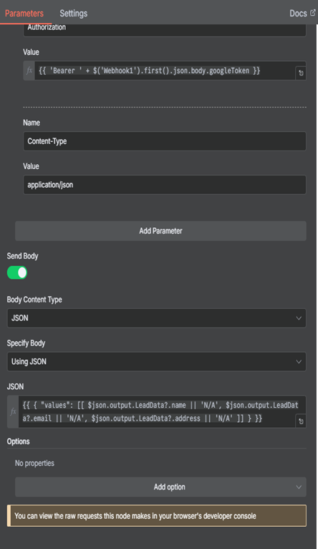
Task: Click the Body Content Type chevron arrow
Action: tap(299, 318)
